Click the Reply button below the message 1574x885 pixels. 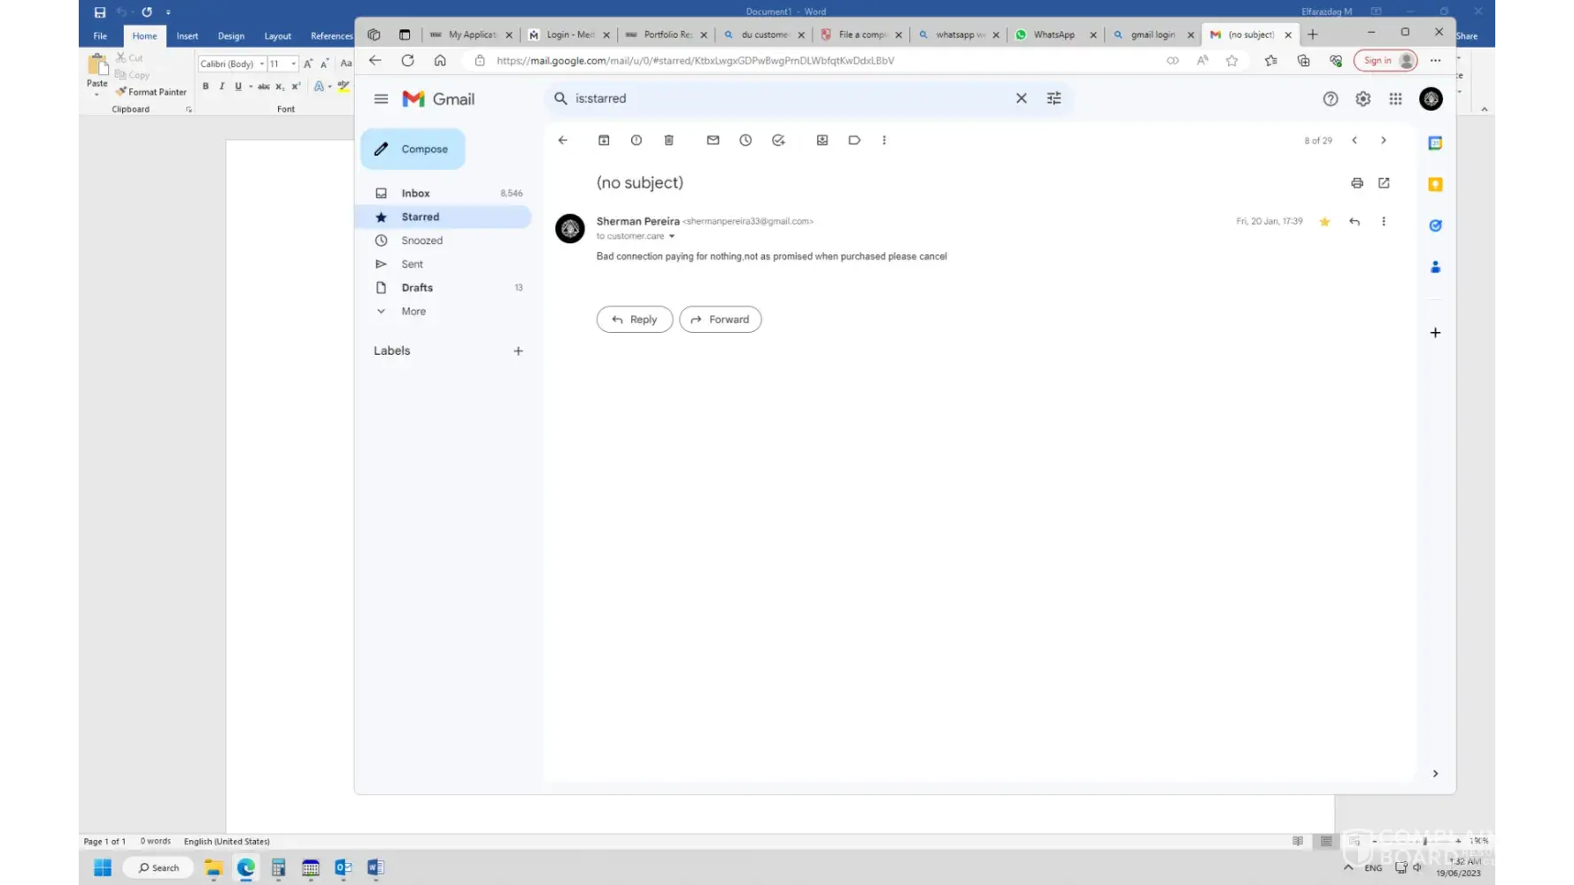pyautogui.click(x=635, y=319)
